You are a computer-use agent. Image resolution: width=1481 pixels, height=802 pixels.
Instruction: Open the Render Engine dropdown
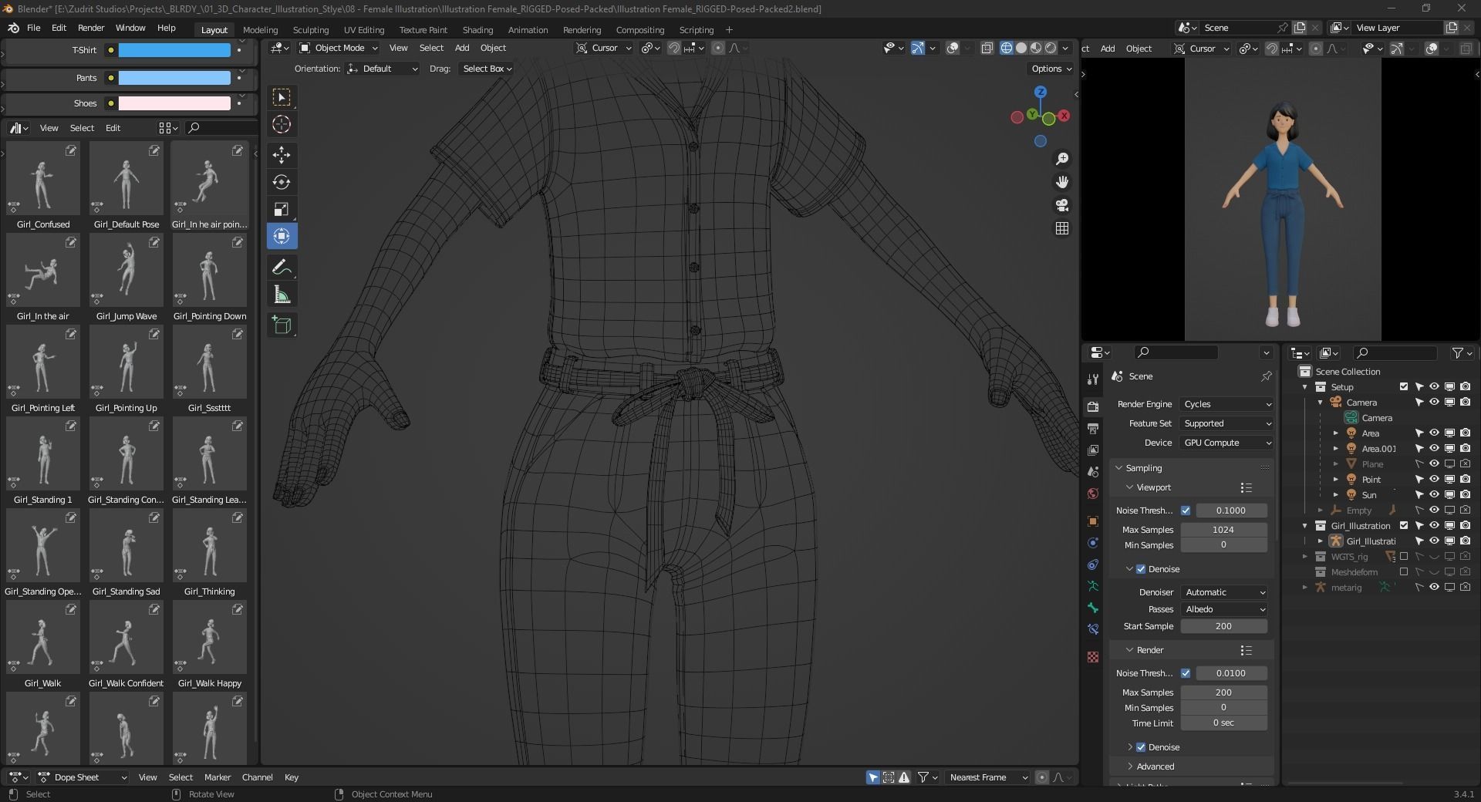click(x=1226, y=404)
